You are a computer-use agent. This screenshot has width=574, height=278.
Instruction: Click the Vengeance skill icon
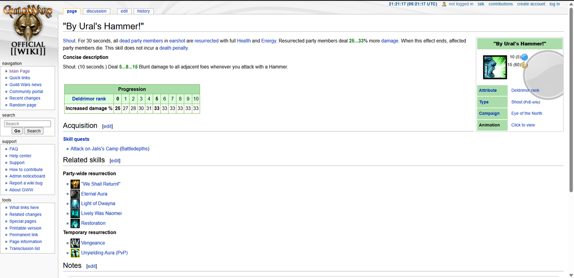click(75, 243)
